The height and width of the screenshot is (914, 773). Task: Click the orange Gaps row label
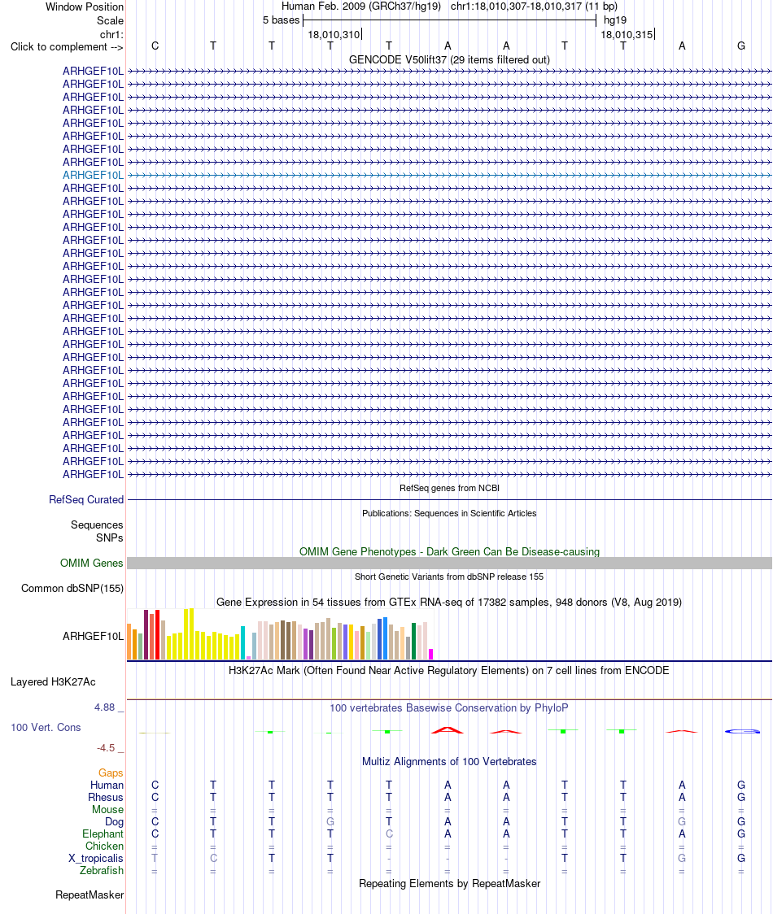[111, 773]
